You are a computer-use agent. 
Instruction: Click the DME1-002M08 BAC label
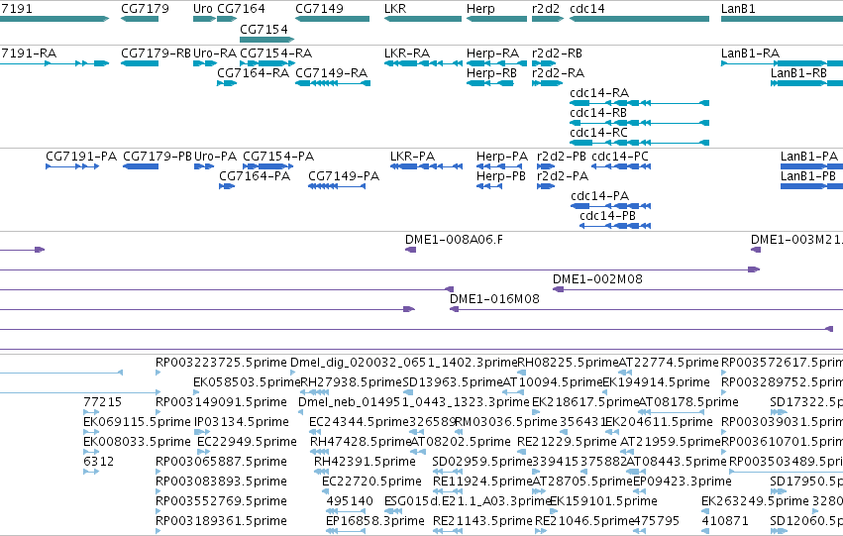point(597,279)
